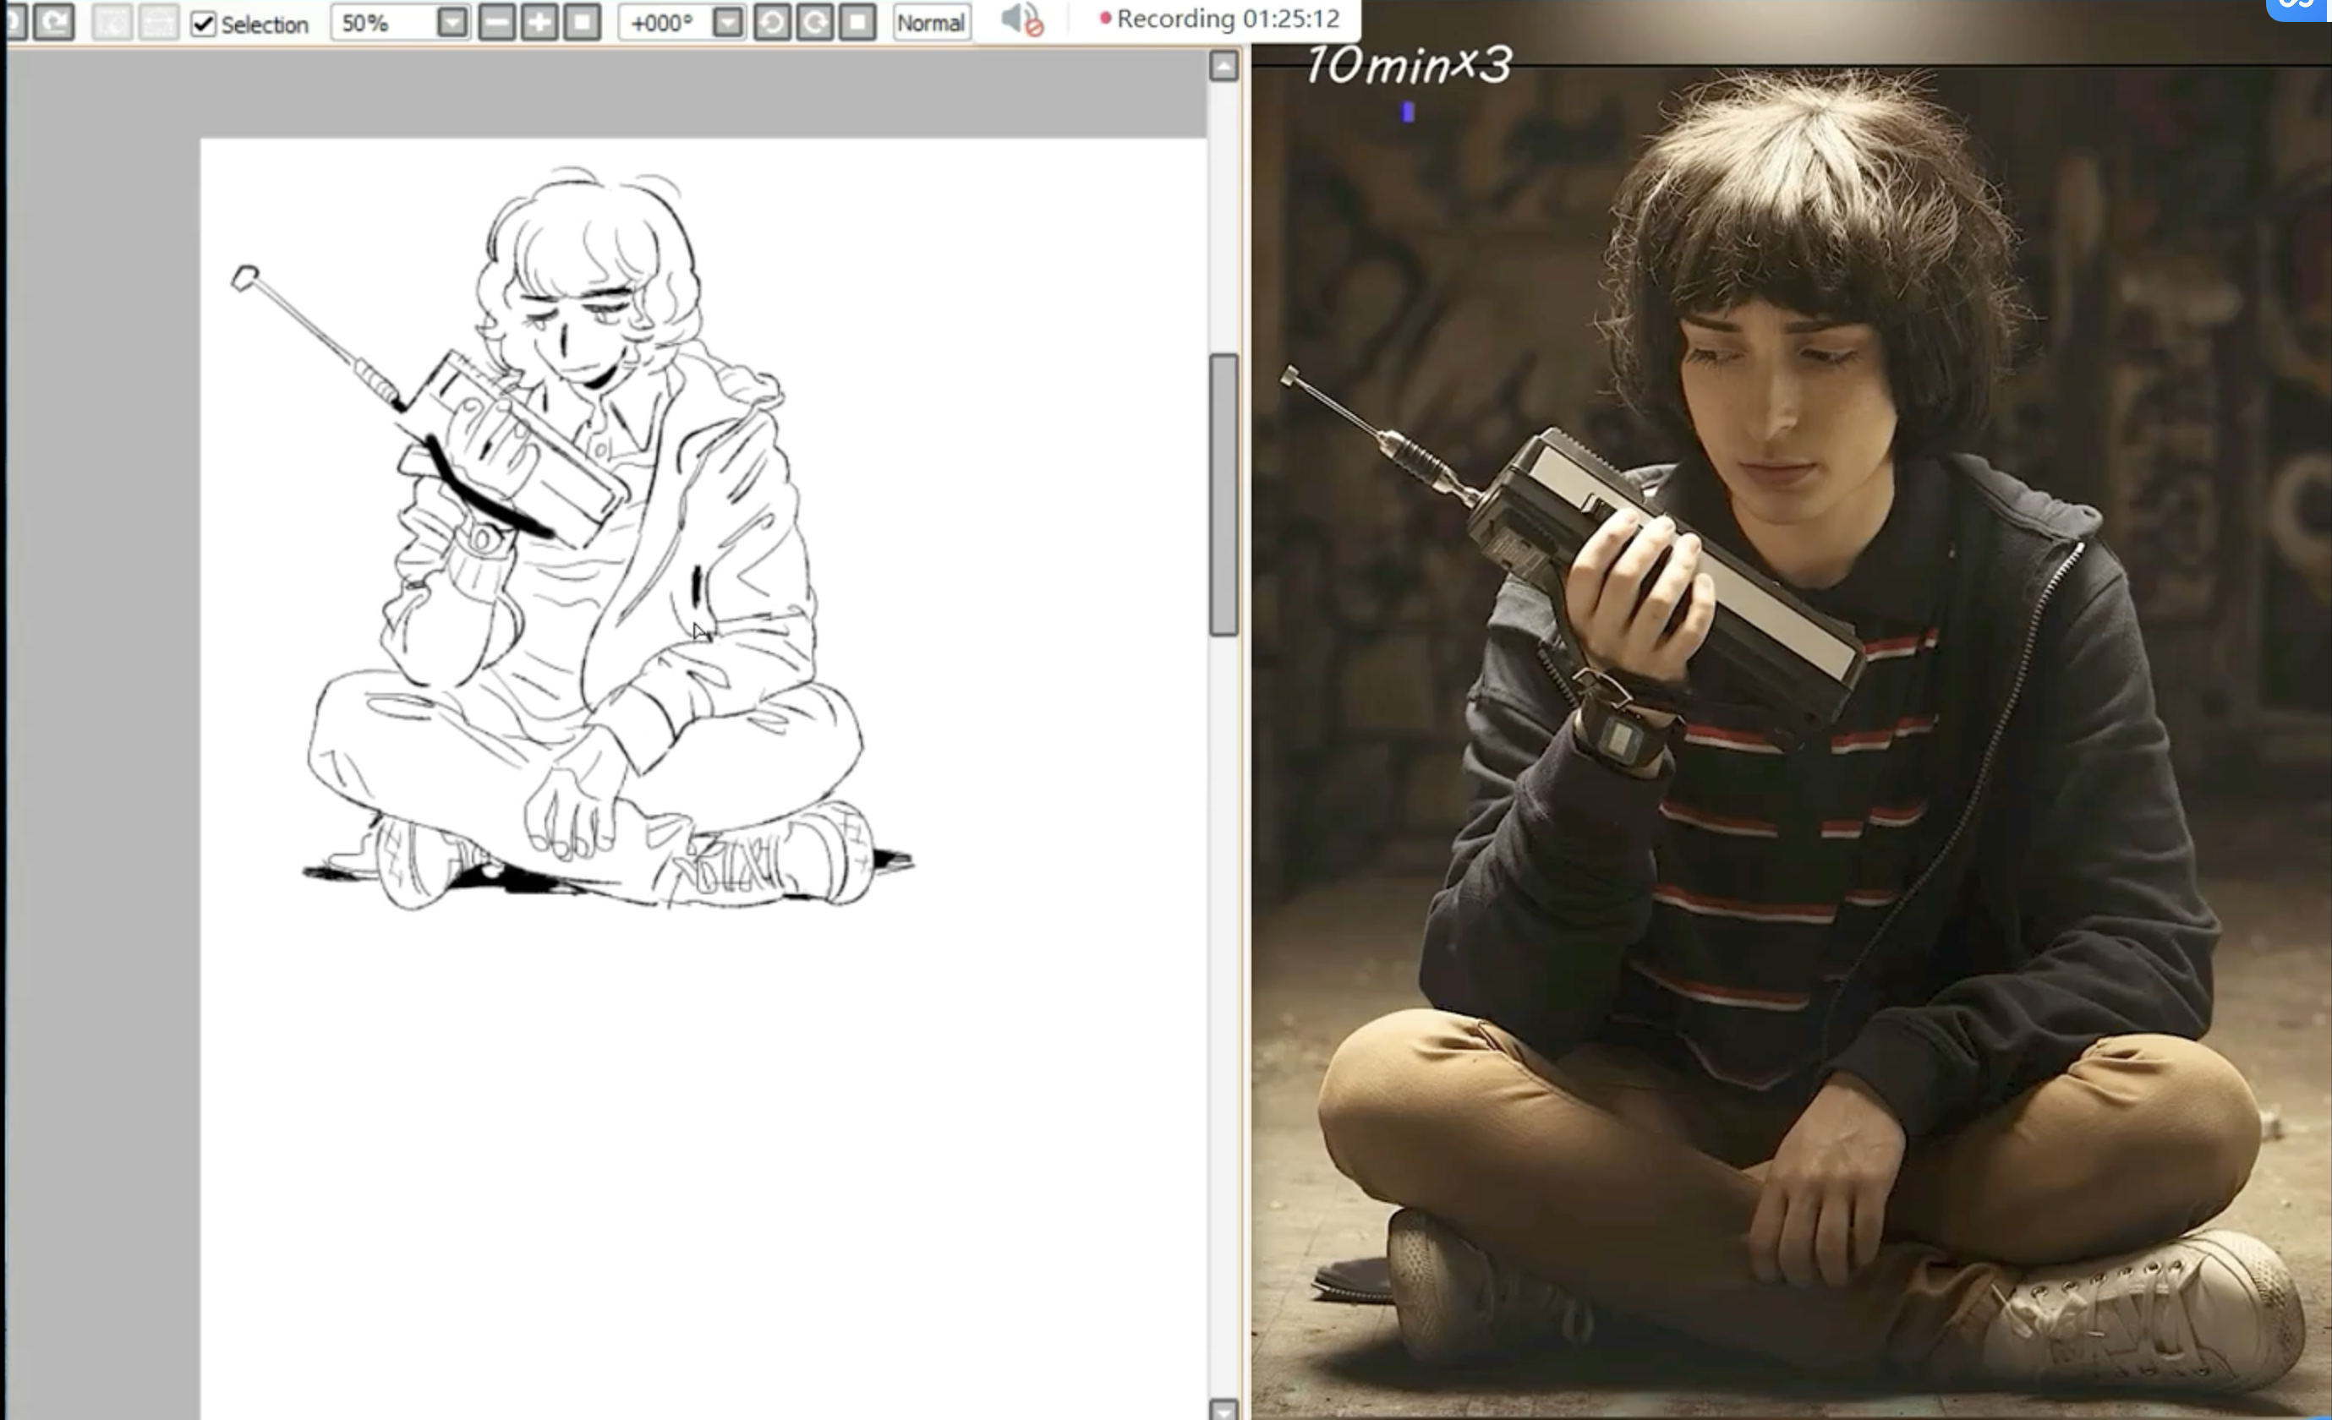The width and height of the screenshot is (2332, 1420).
Task: Open the 50% zoom dropdown
Action: coord(452,22)
